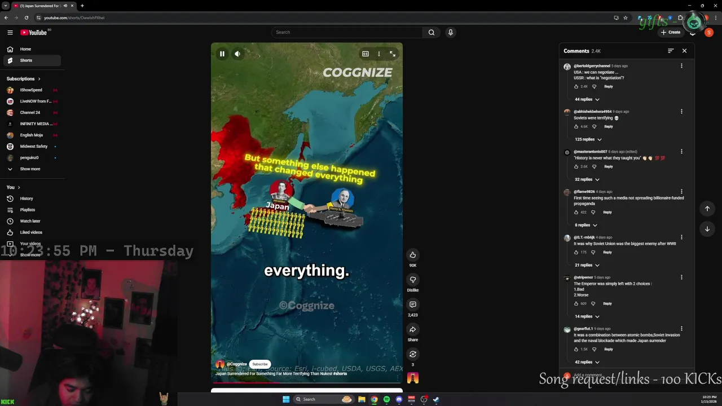Viewport: 722px width, 406px height.
Task: Open Discord from the taskbar
Action: point(399,399)
